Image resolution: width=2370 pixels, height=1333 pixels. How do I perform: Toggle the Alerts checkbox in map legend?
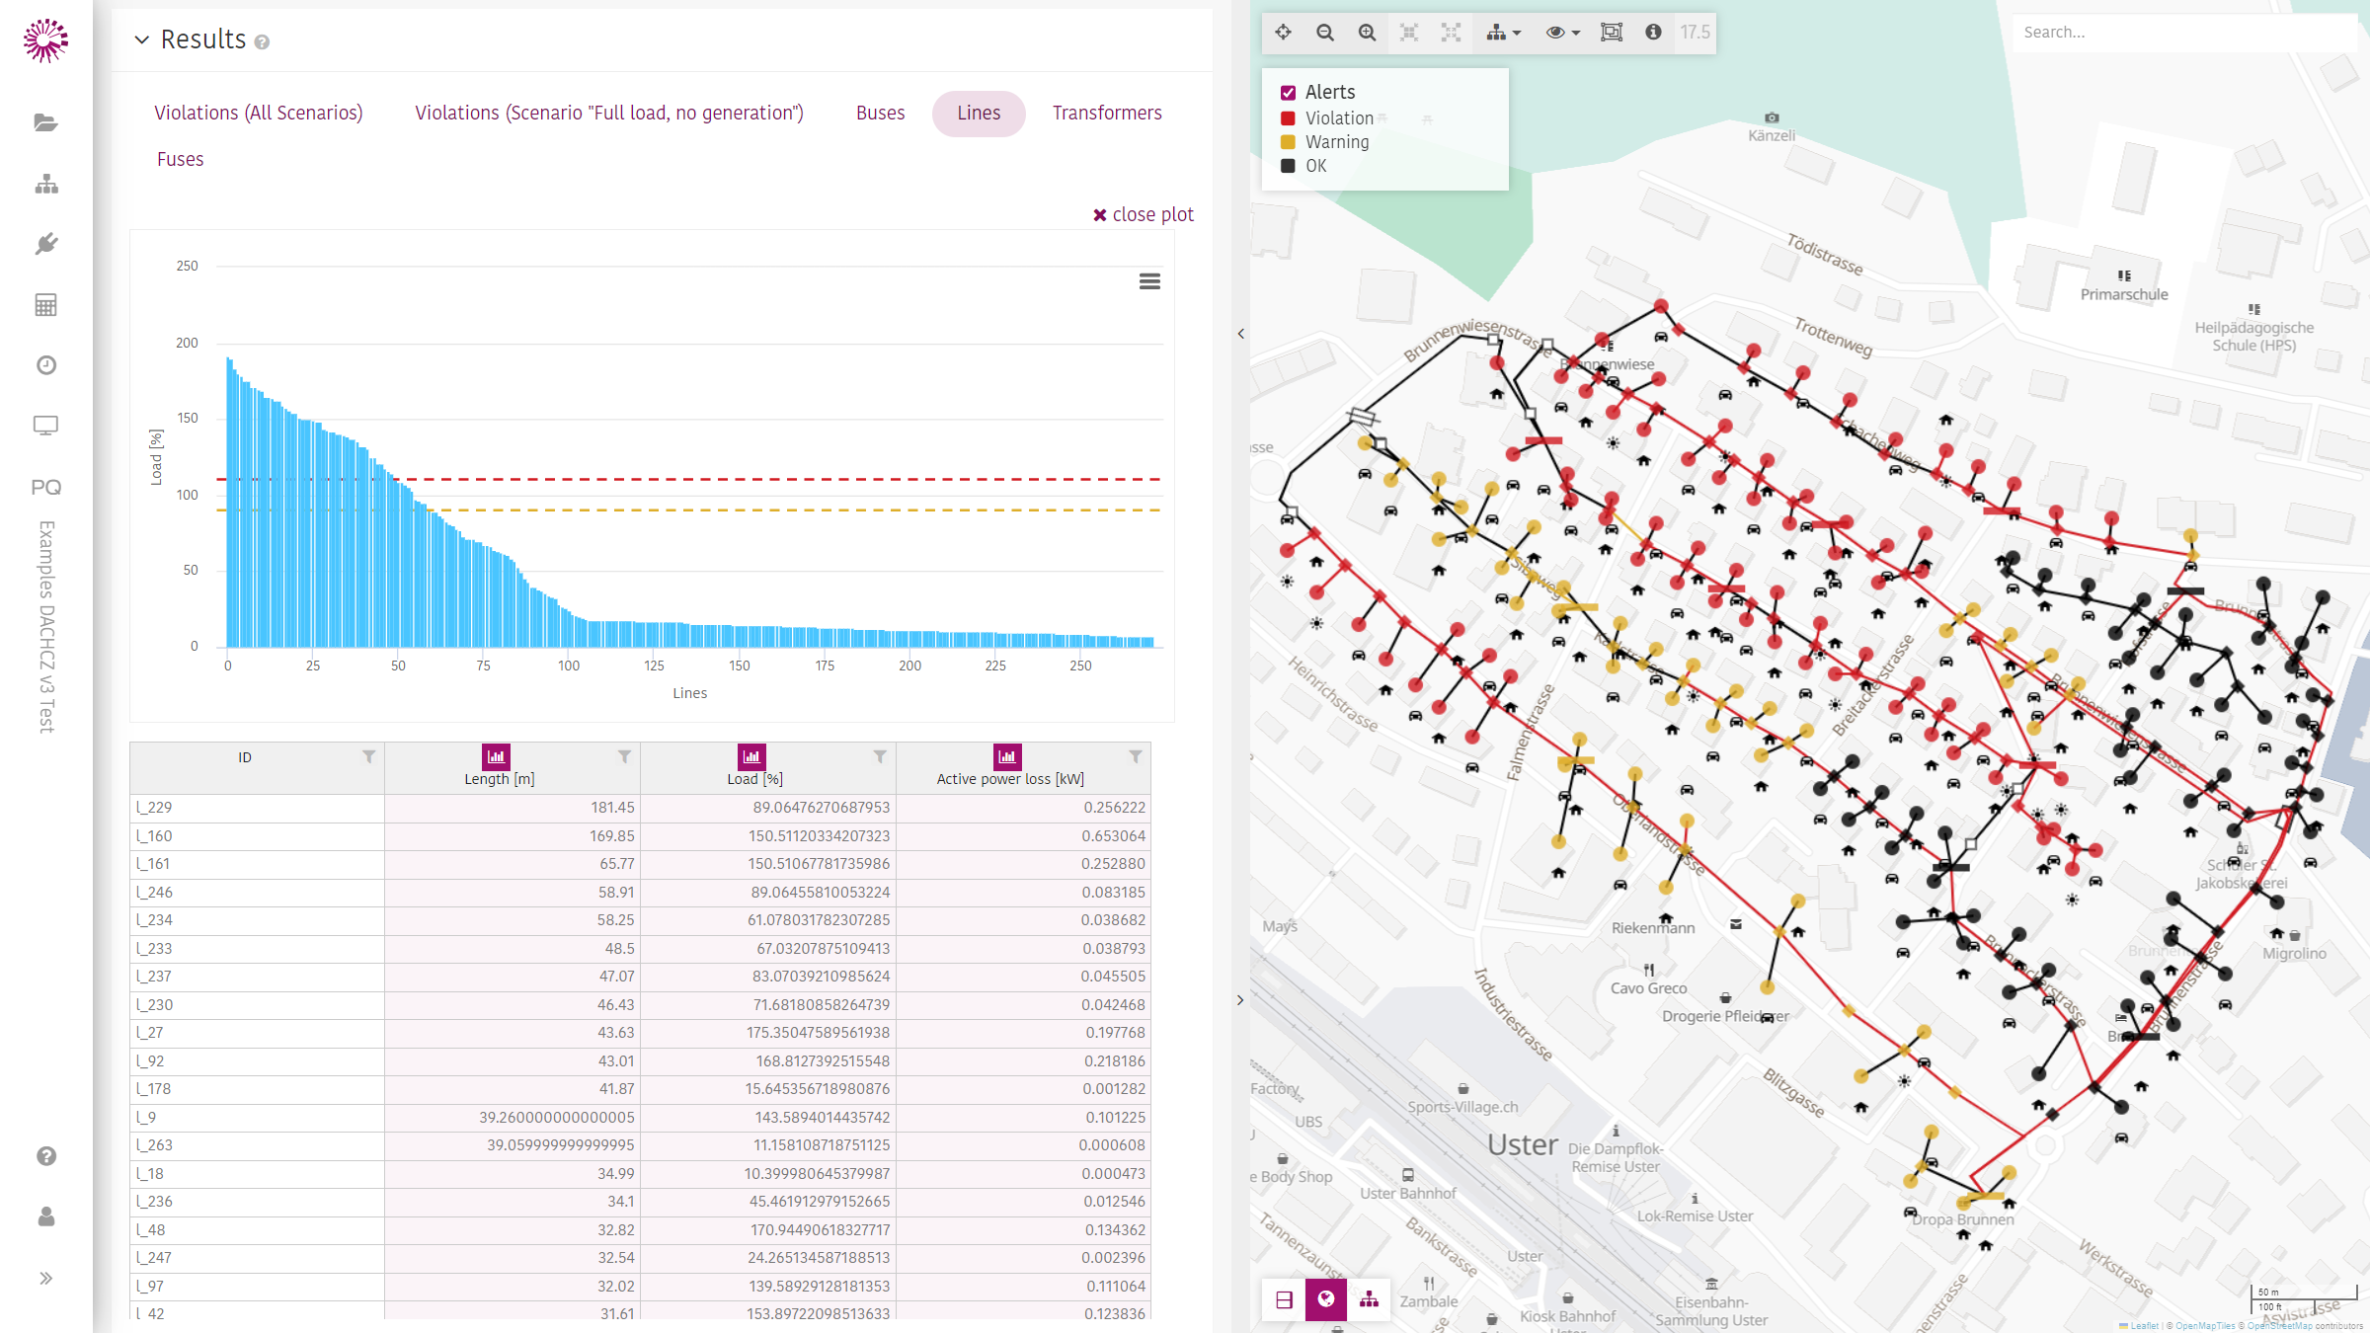pyautogui.click(x=1288, y=93)
